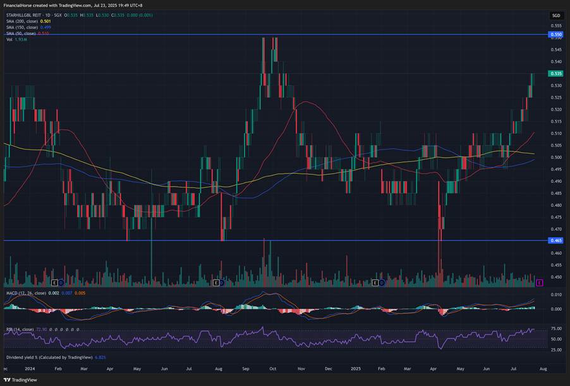Click the Oct label on time axis
Viewport: 570px width, 386px height.
(x=272, y=368)
